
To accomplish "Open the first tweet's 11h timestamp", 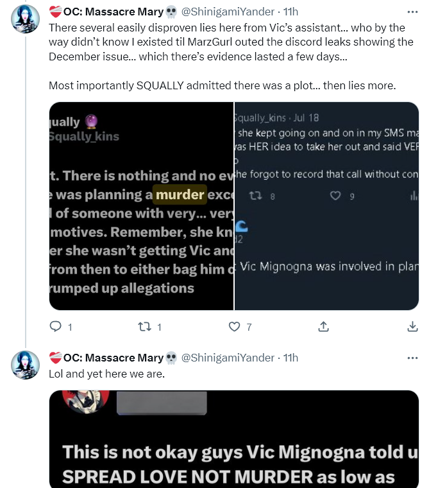I will pyautogui.click(x=290, y=12).
